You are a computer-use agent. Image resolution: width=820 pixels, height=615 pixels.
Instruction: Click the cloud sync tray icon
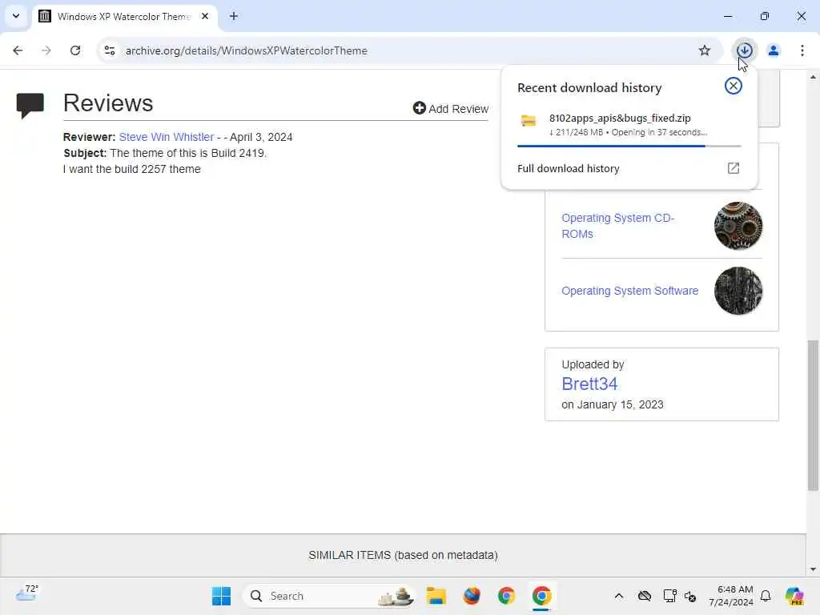pyautogui.click(x=645, y=596)
